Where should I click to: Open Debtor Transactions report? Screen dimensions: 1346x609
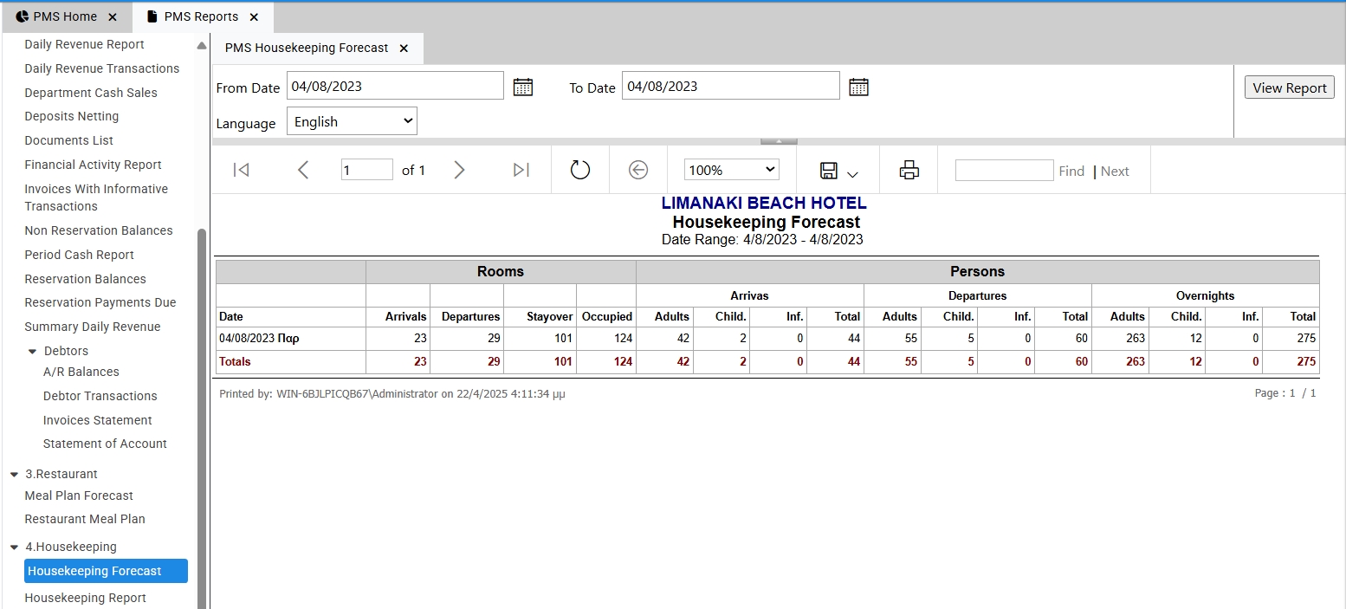(x=100, y=396)
